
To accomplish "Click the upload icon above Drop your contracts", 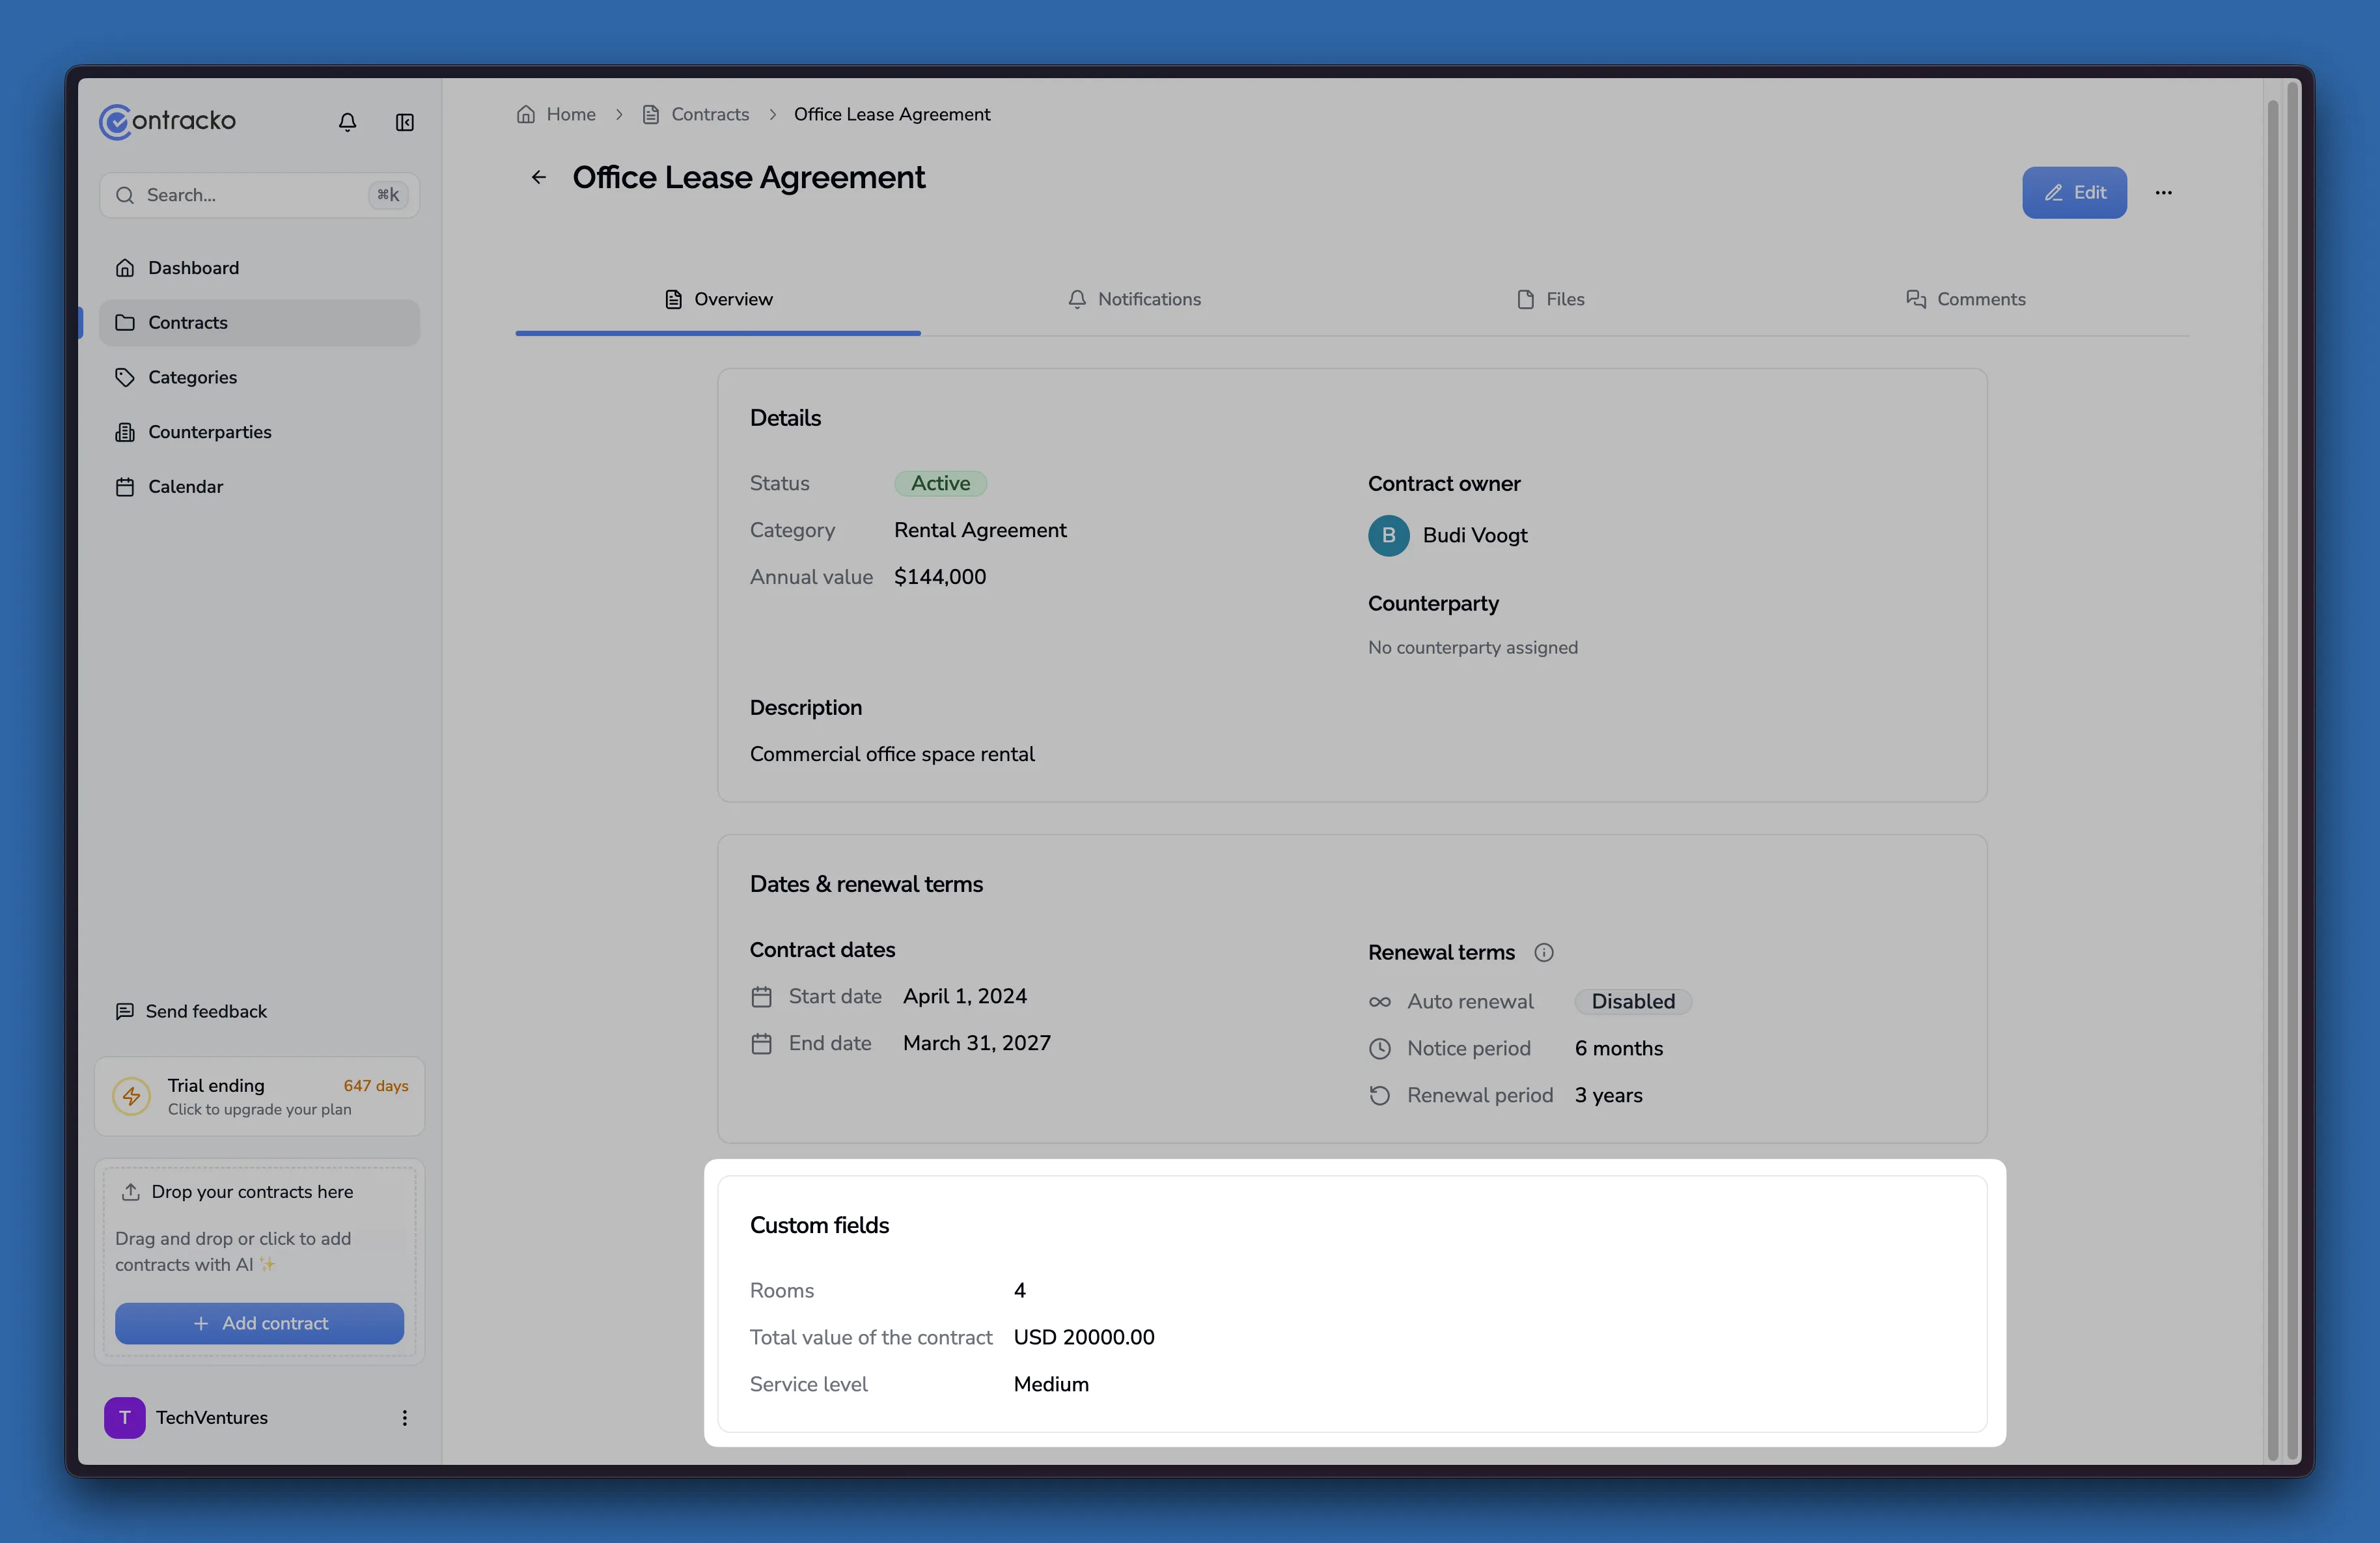I will click(x=131, y=1191).
